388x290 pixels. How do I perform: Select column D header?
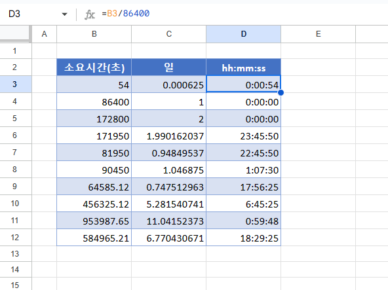(x=244, y=34)
